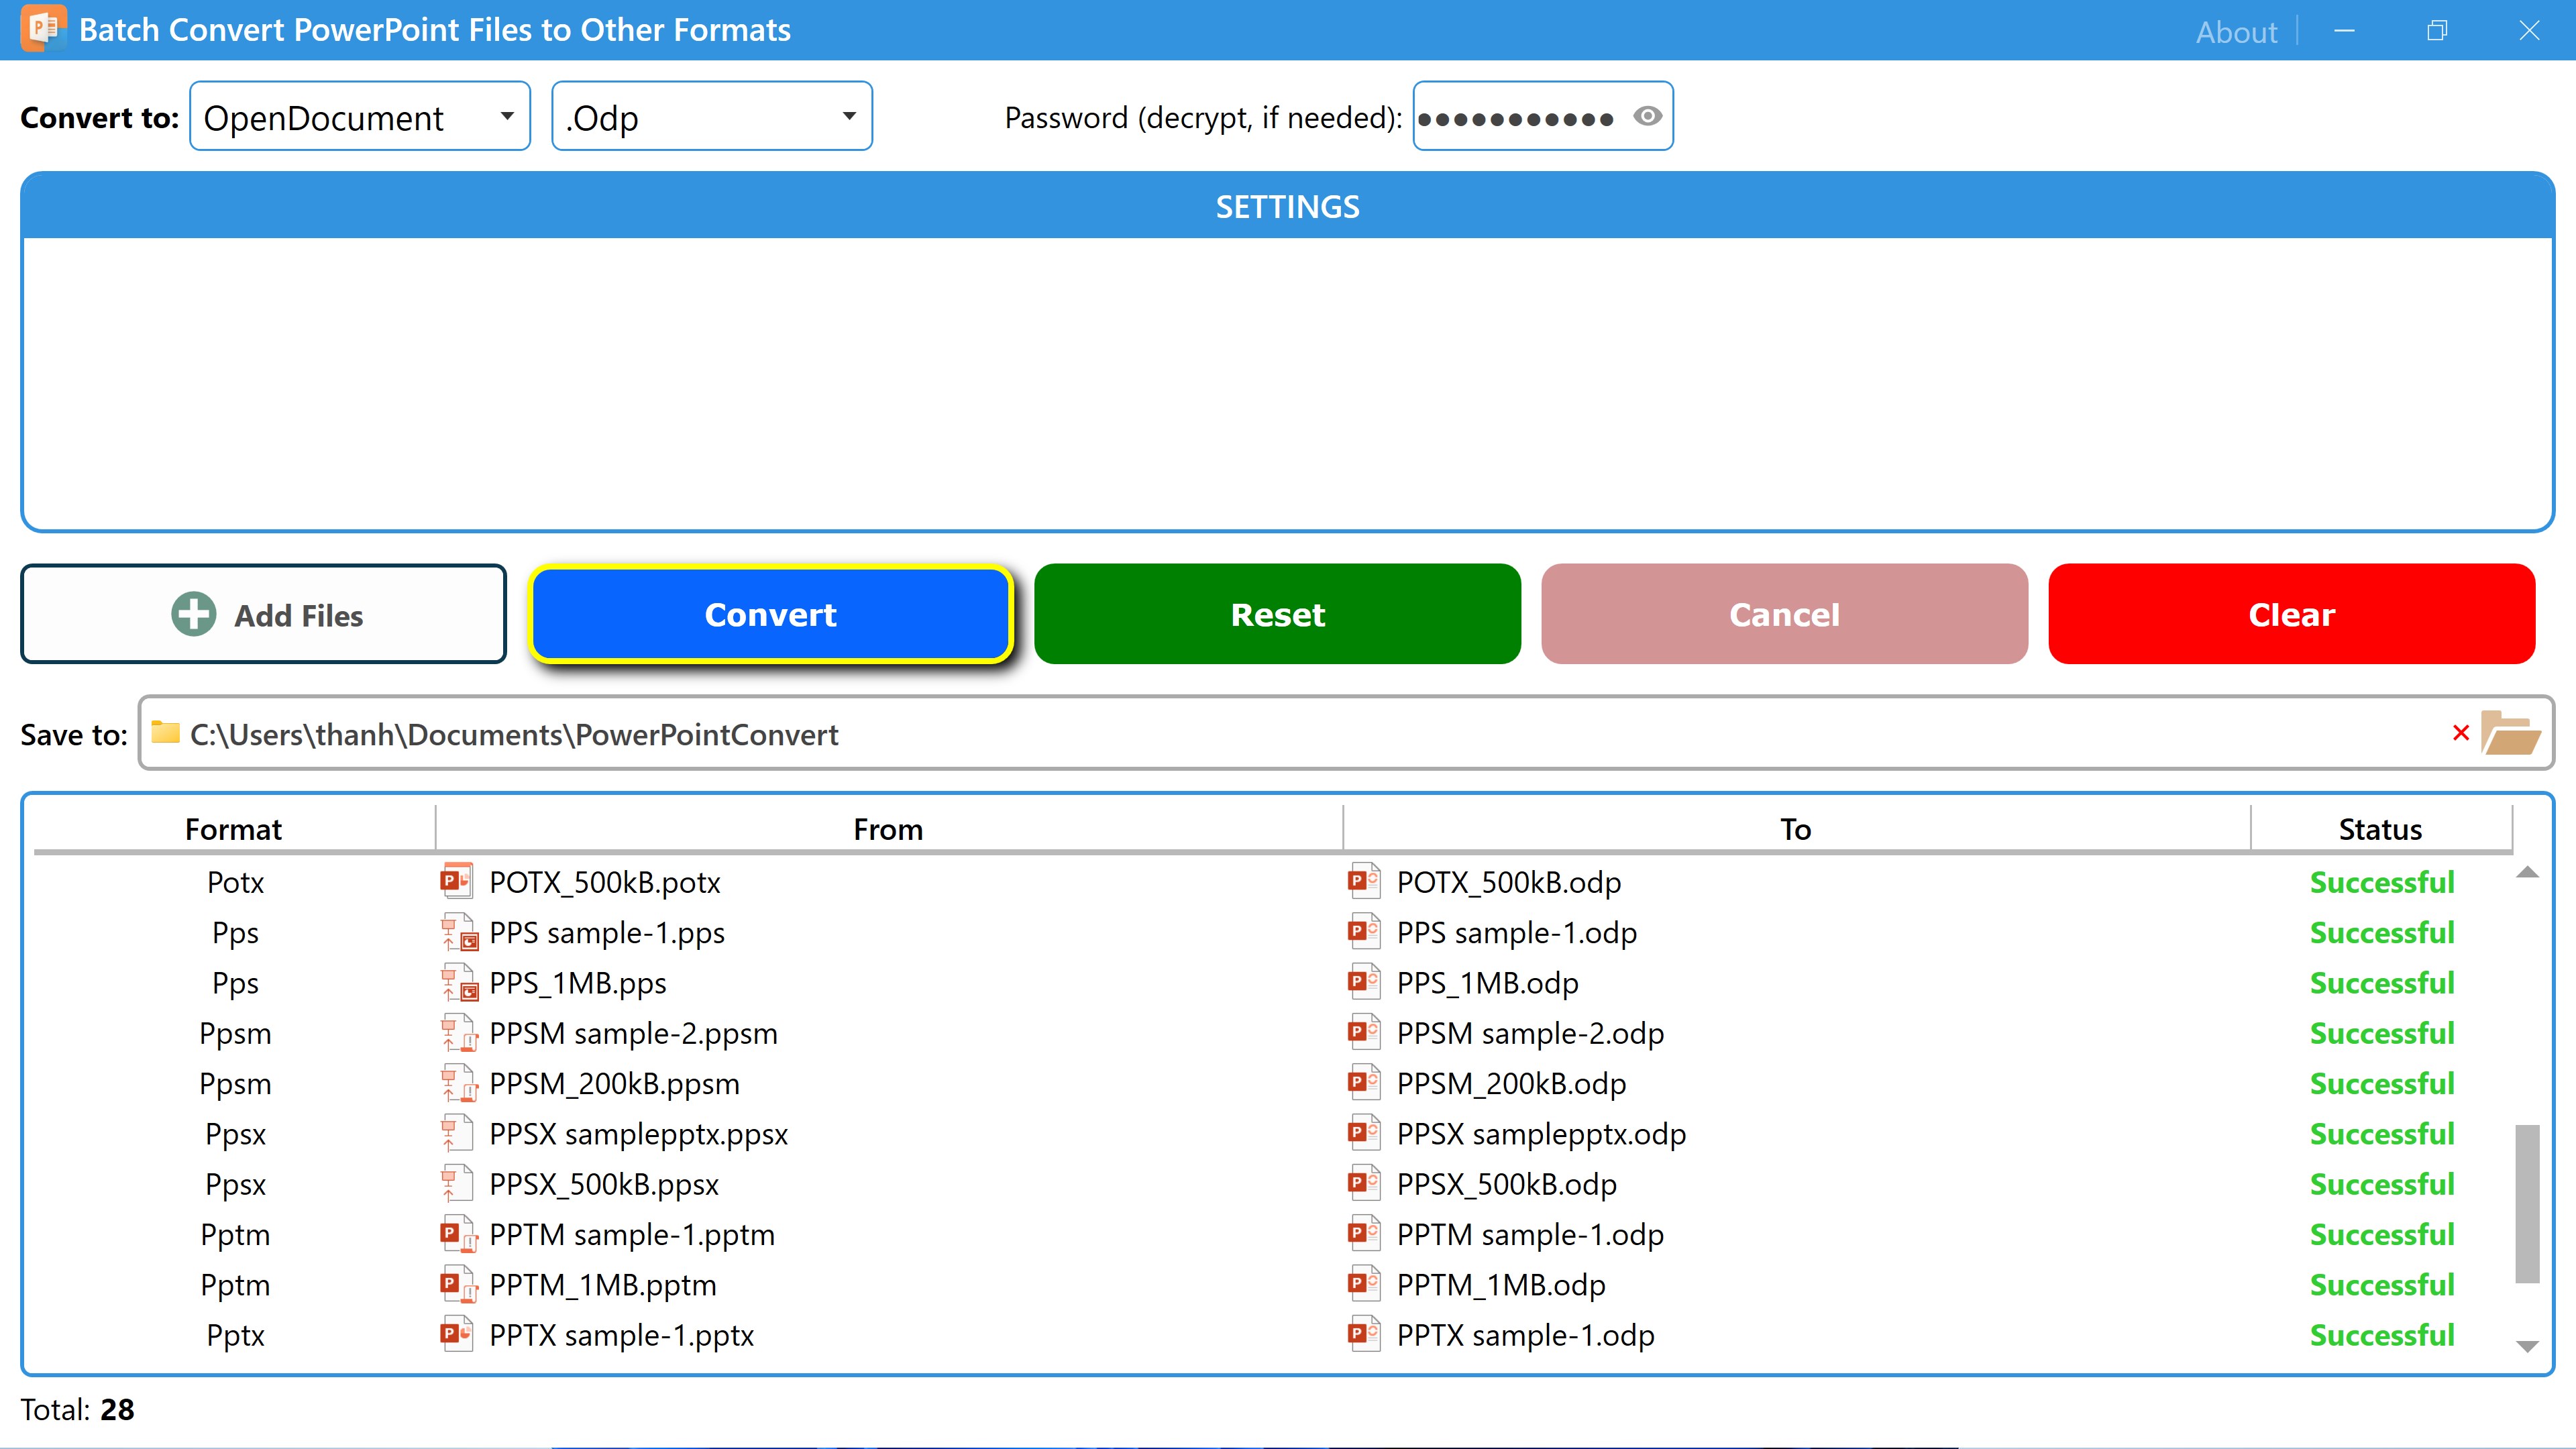Click the password input field

coord(1520,117)
